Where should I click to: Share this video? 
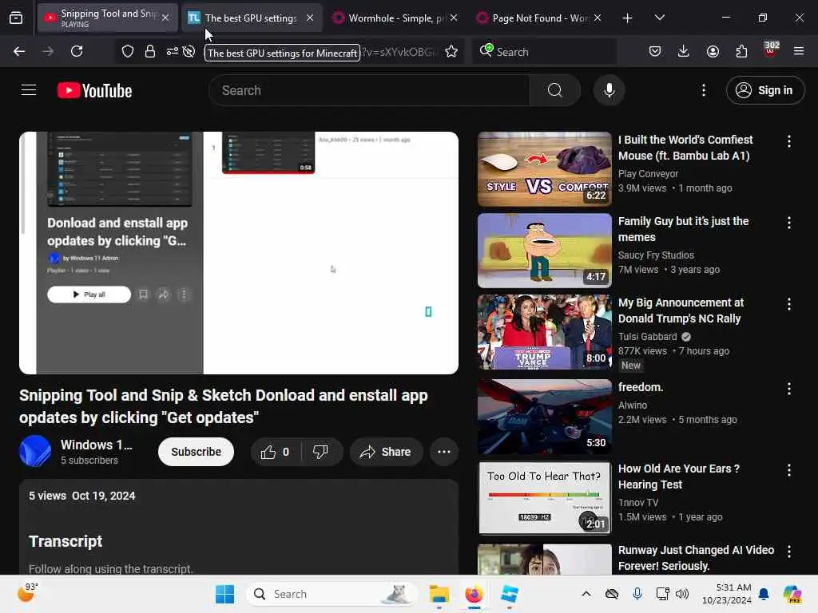pos(386,452)
